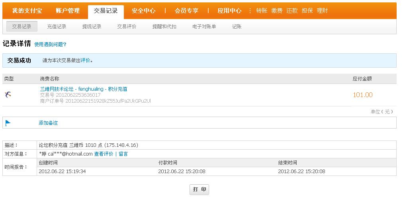Click the transaction type bird icon
The width and height of the screenshot is (407, 197).
click(x=8, y=95)
